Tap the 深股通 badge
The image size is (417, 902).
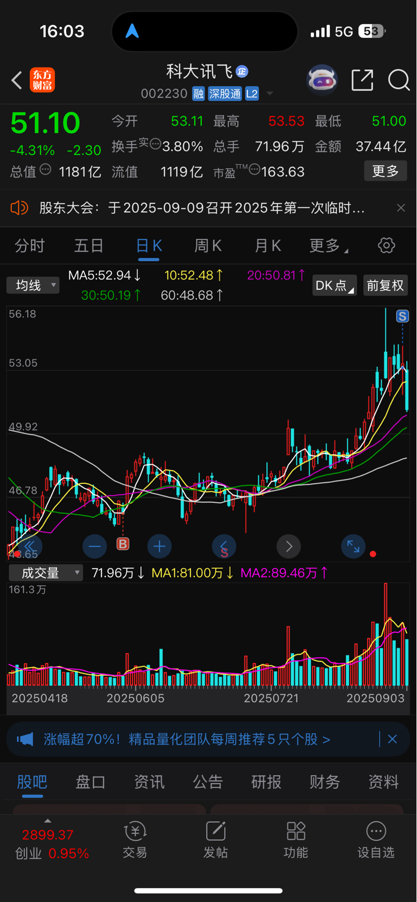[225, 94]
